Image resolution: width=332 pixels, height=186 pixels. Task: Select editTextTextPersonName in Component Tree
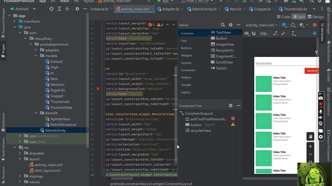[206, 119]
